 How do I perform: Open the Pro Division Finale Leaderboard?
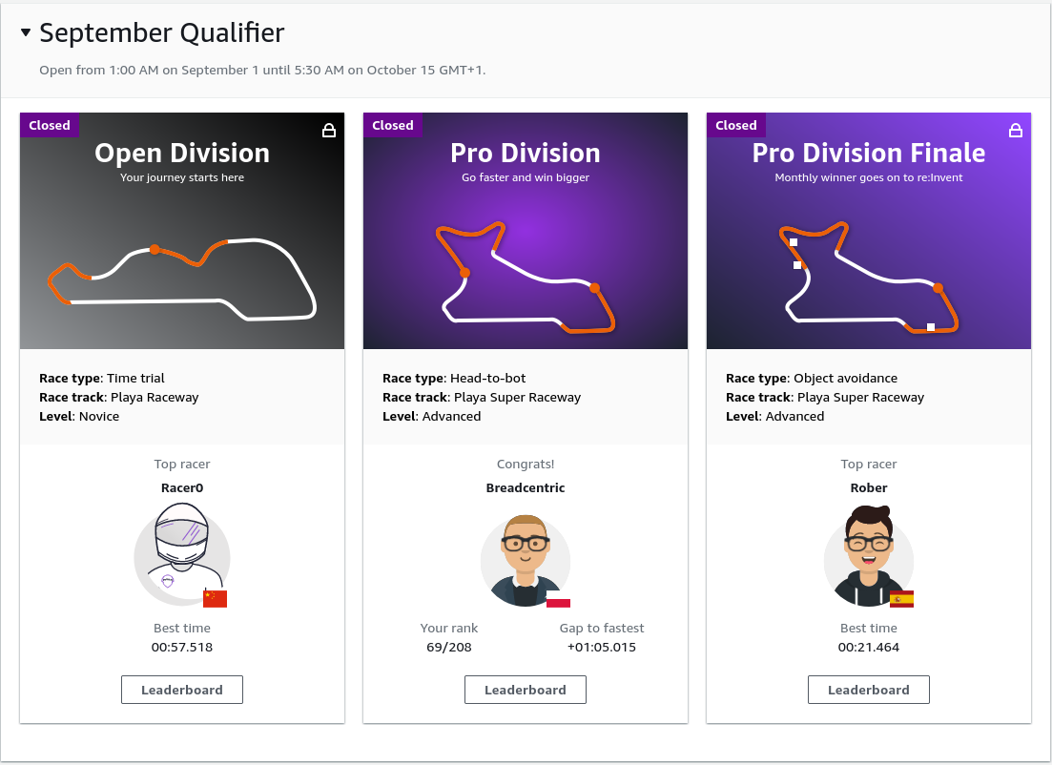[868, 689]
